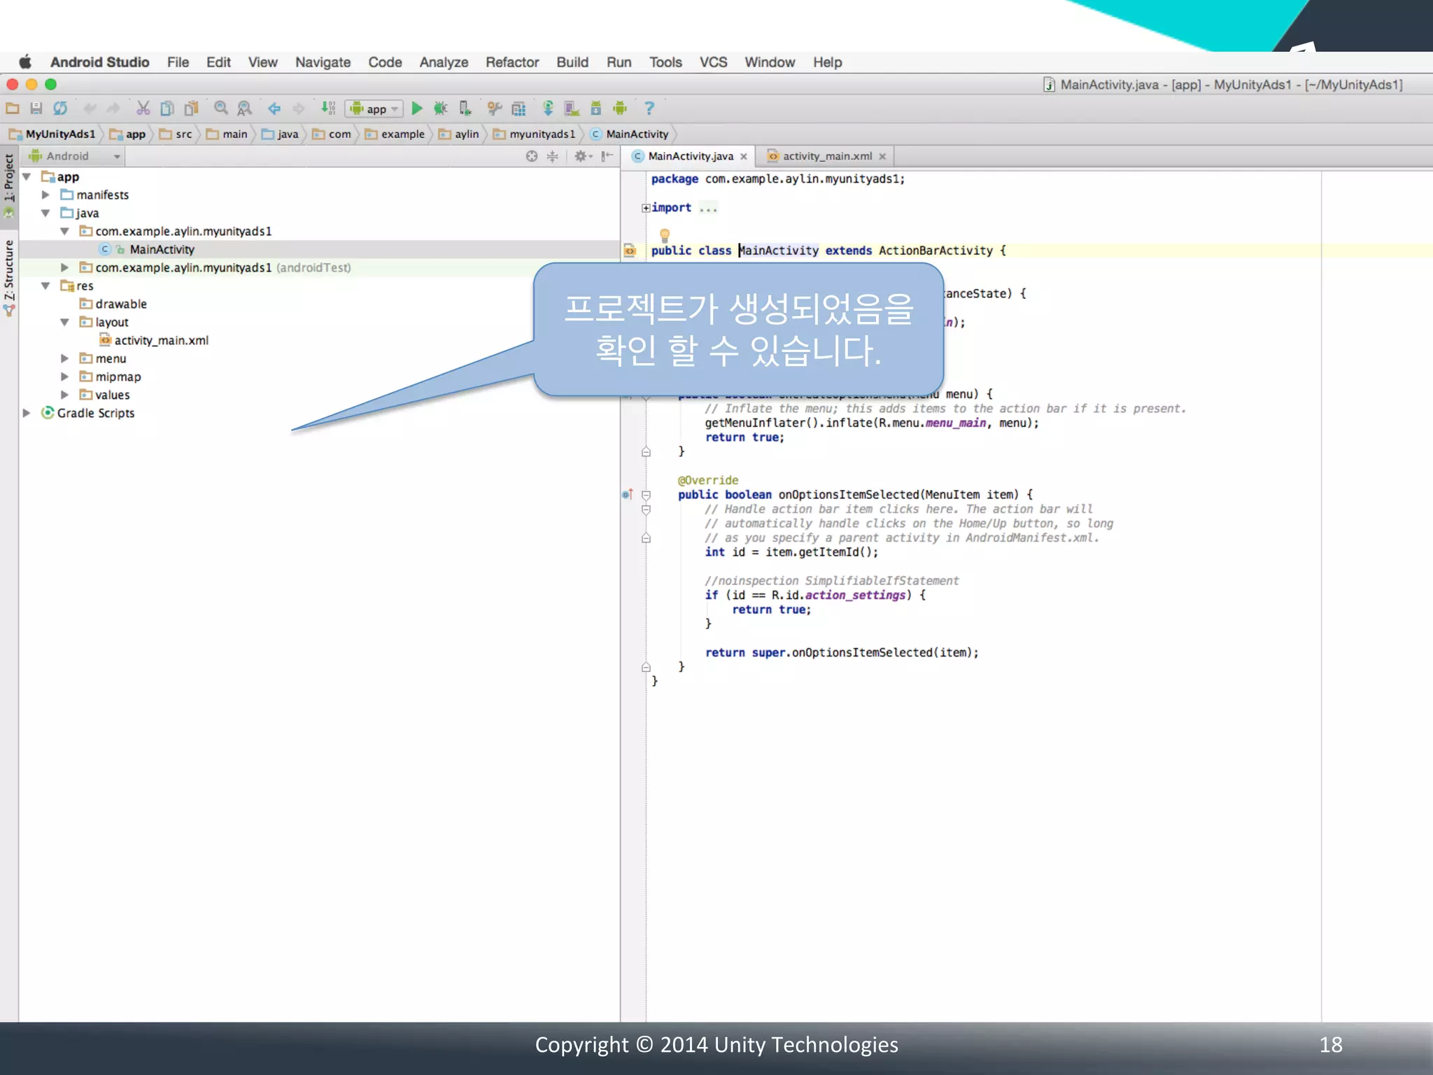The height and width of the screenshot is (1075, 1433).
Task: Expand the androidTest package node
Action: pyautogui.click(x=64, y=268)
